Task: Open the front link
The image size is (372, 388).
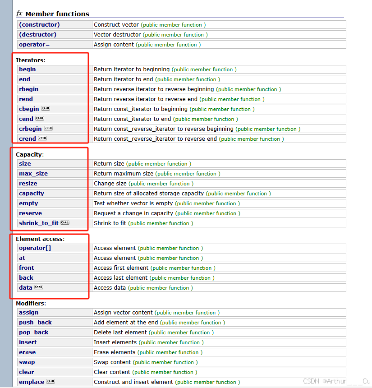Action: (x=27, y=268)
